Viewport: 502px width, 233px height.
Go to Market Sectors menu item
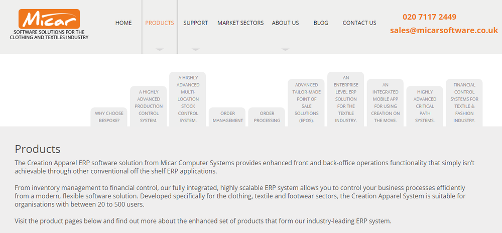click(x=240, y=23)
